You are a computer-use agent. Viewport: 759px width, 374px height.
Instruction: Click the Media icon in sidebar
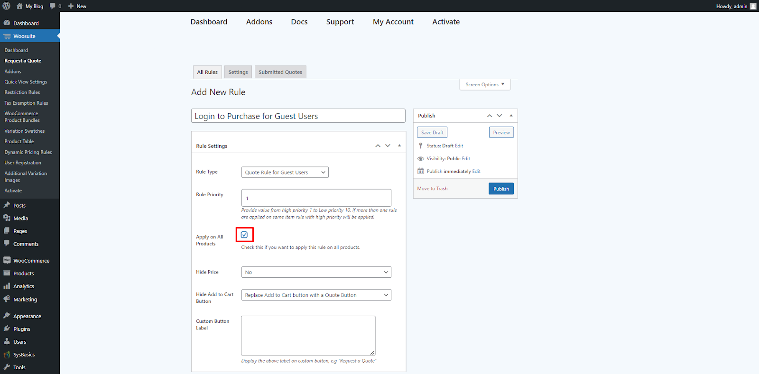point(7,218)
